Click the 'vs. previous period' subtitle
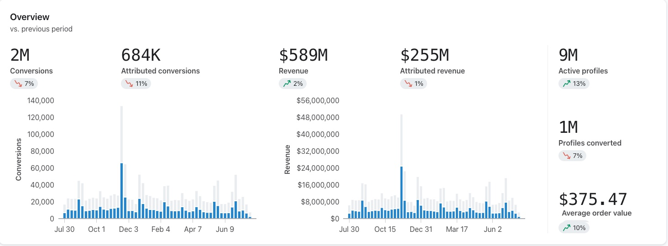Screen dimensions: 668x246 pos(41,29)
